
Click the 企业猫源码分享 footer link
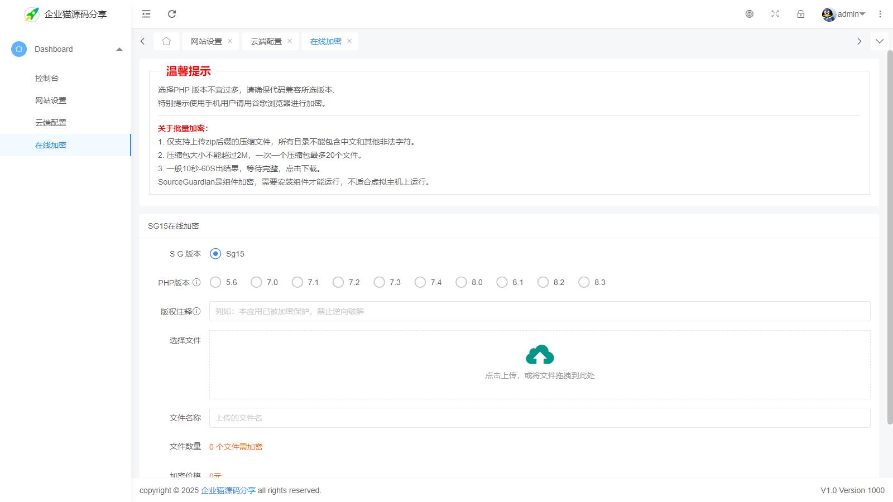click(228, 490)
